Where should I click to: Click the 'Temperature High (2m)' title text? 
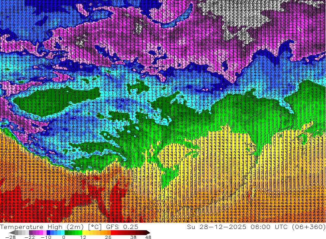[42, 227]
